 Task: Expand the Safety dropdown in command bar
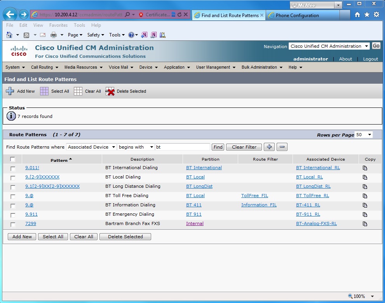96,35
